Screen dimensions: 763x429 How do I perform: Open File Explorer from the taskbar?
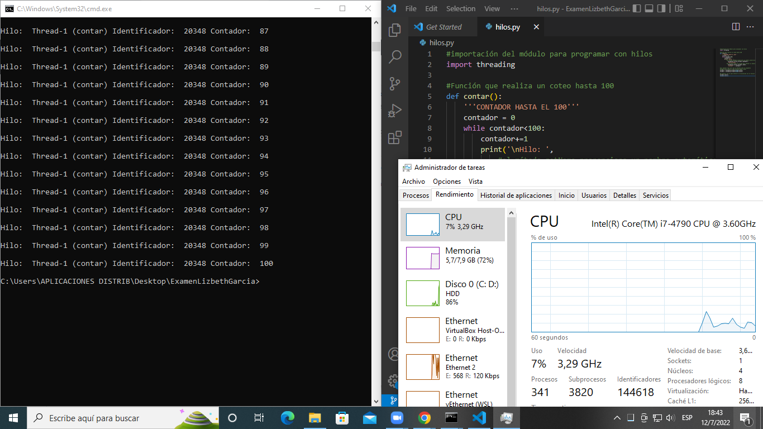tap(314, 418)
